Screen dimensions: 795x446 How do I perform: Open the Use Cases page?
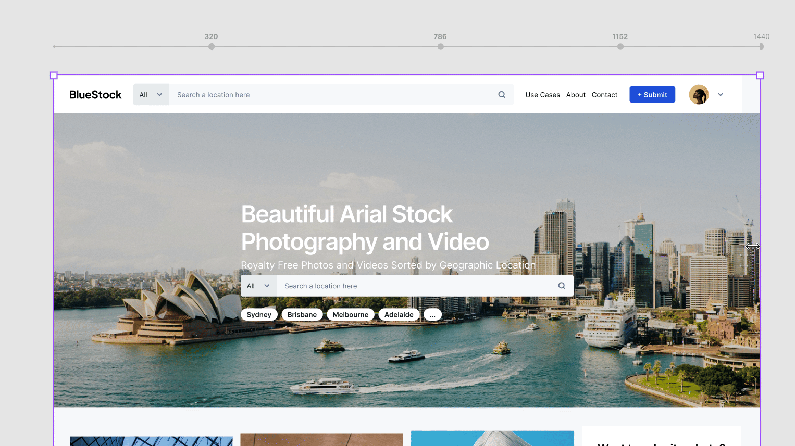coord(542,95)
